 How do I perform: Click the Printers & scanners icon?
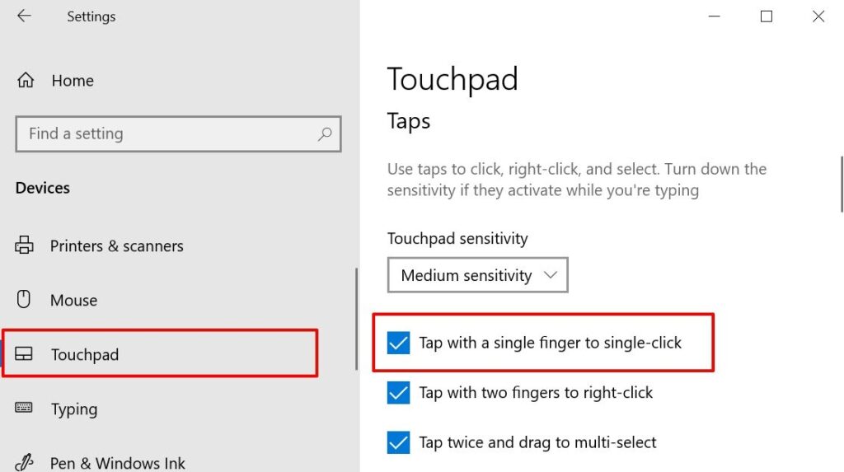point(25,245)
